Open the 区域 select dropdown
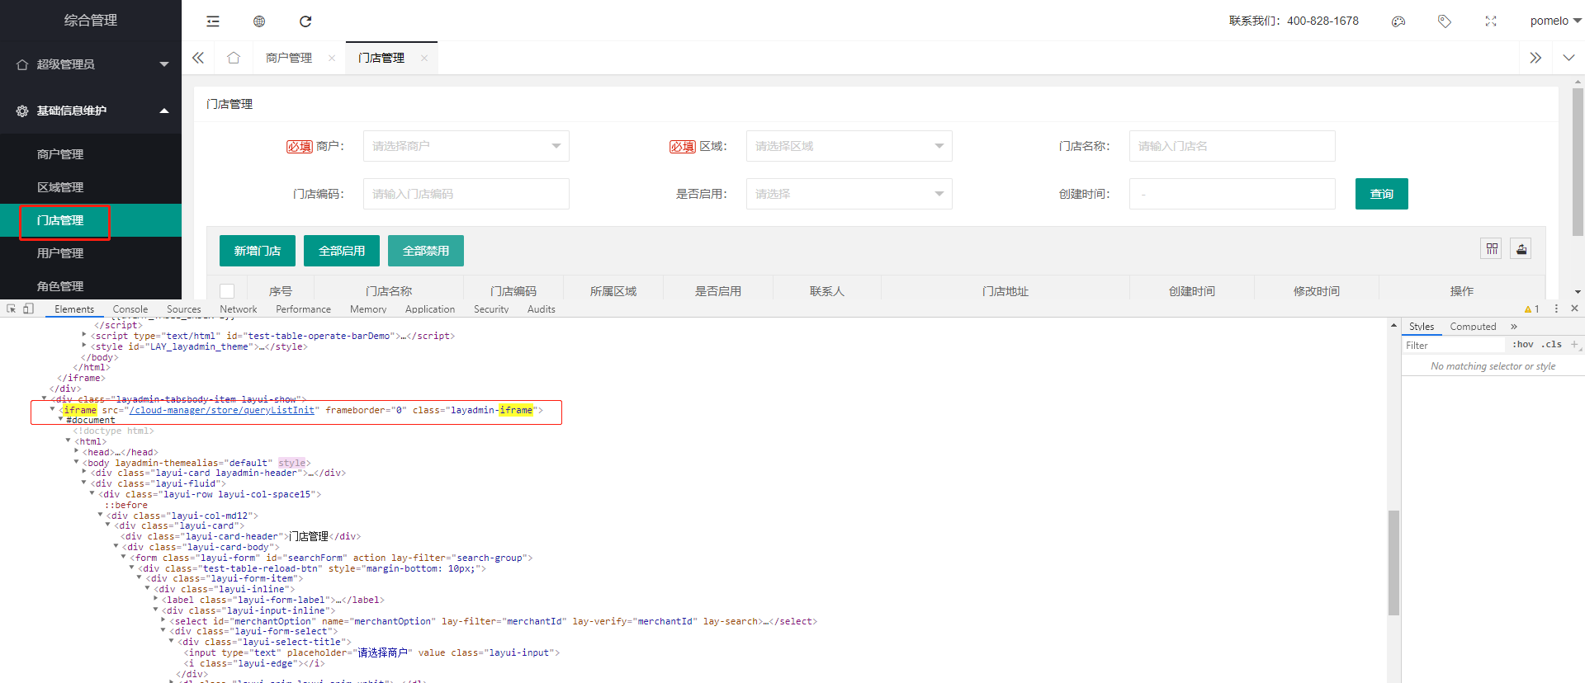Viewport: 1585px width, 683px height. (849, 146)
